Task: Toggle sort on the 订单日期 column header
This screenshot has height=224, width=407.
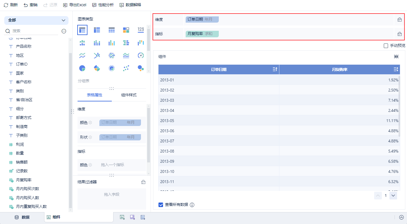Action: click(275, 69)
